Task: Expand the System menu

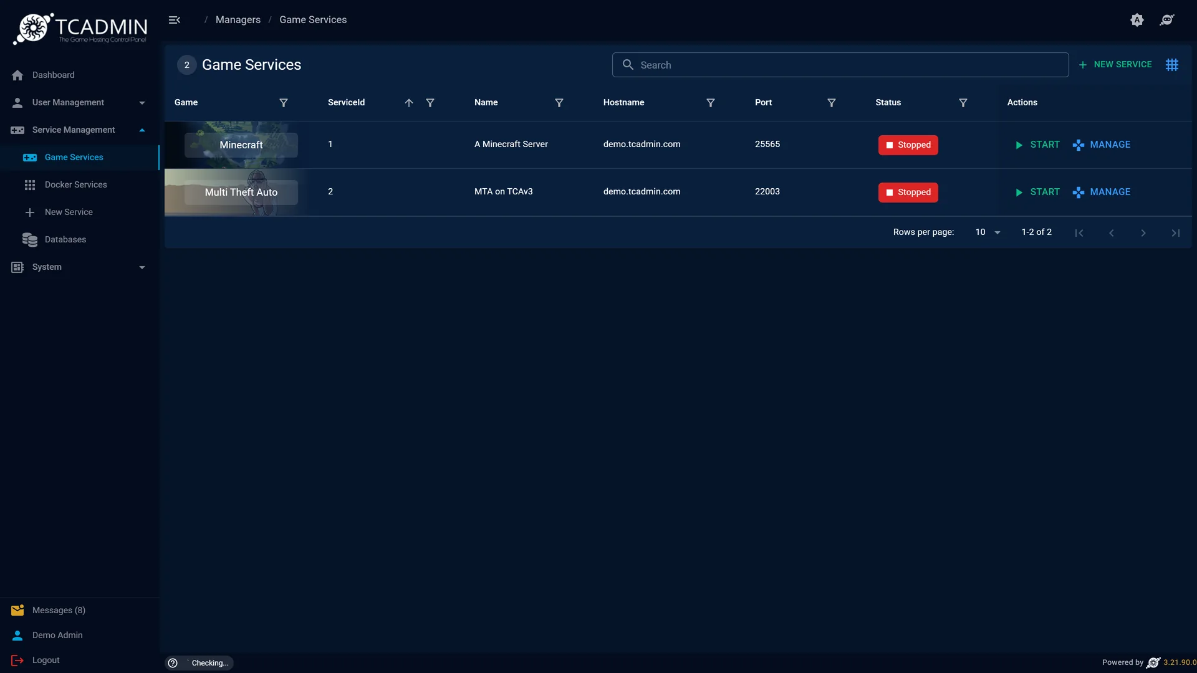Action: pyautogui.click(x=79, y=267)
